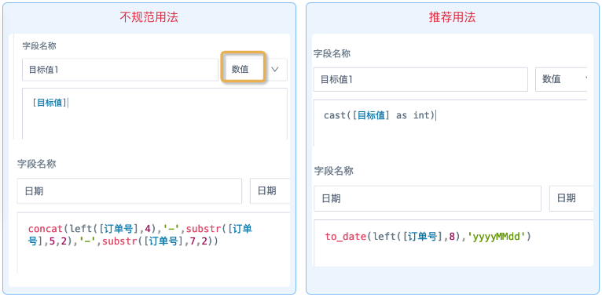The width and height of the screenshot is (602, 297).
Task: Click the 目标值1 name field in 不规范用法 panel
Action: click(x=120, y=70)
